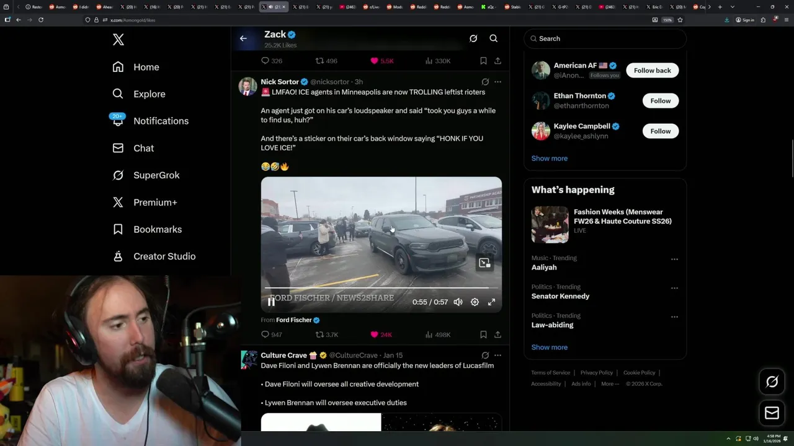This screenshot has width=794, height=446.
Task: Open Nick Sortor's profile avatar
Action: click(248, 86)
